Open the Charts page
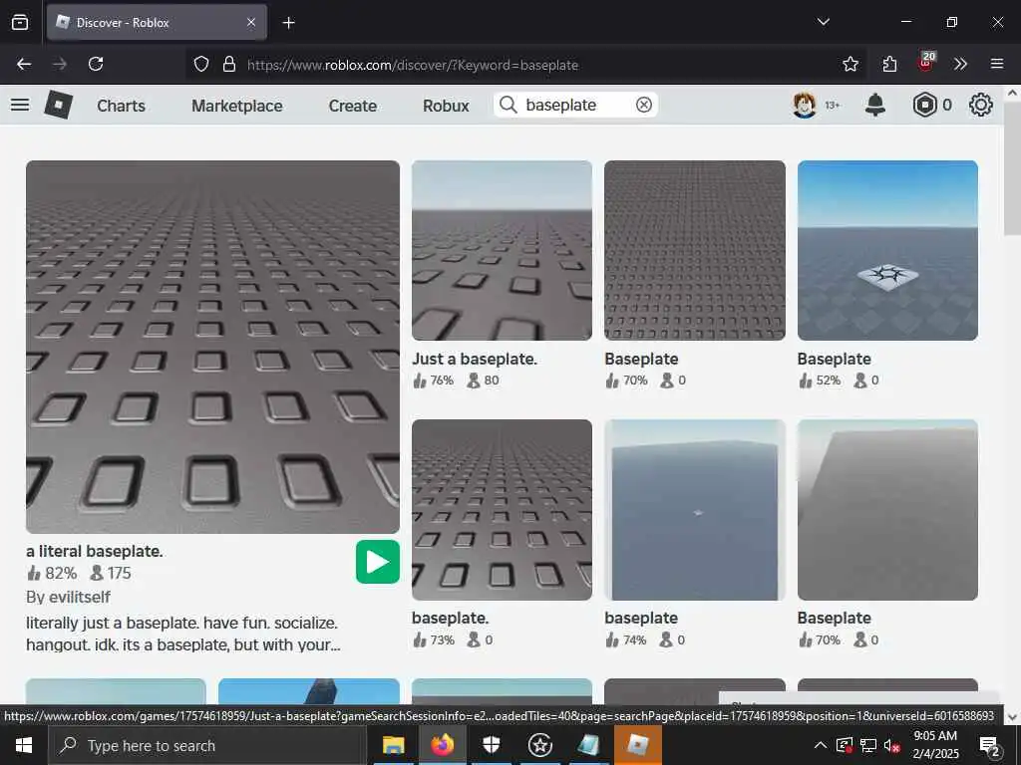The width and height of the screenshot is (1021, 765). click(x=121, y=106)
